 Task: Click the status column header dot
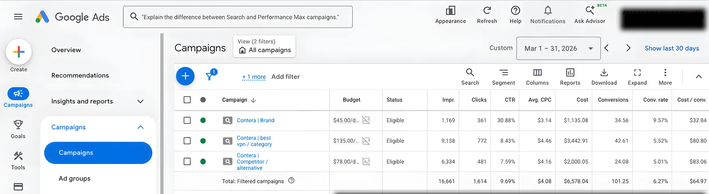[203, 100]
